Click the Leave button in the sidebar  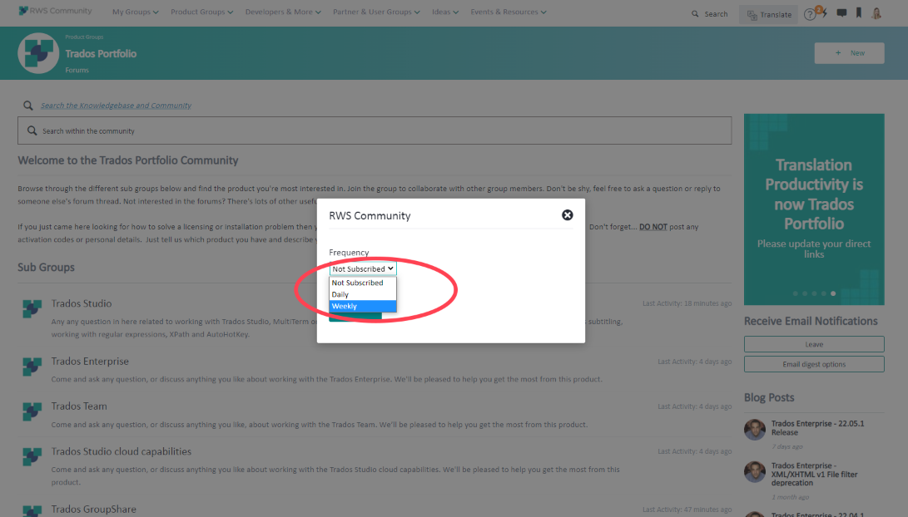[813, 343]
